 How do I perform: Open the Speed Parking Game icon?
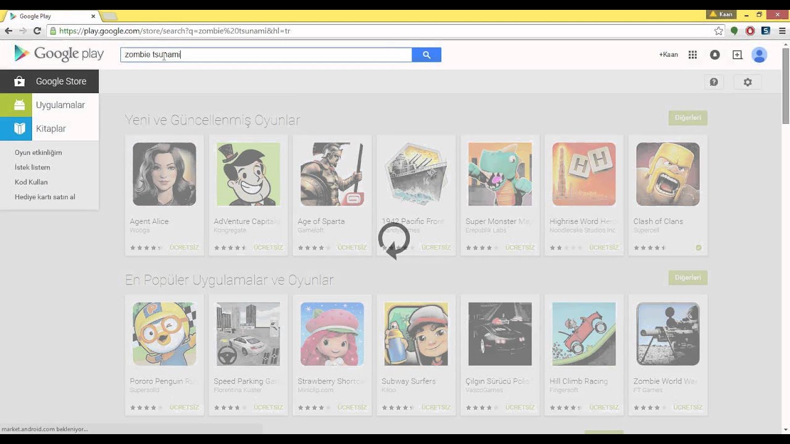[248, 334]
